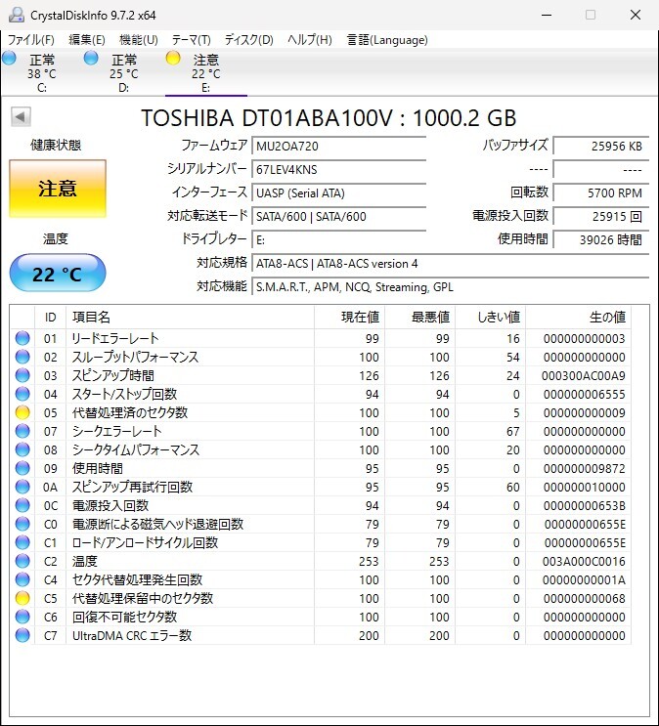Switch to 22 °C drive E: label
This screenshot has height=726, width=659.
pos(205,73)
